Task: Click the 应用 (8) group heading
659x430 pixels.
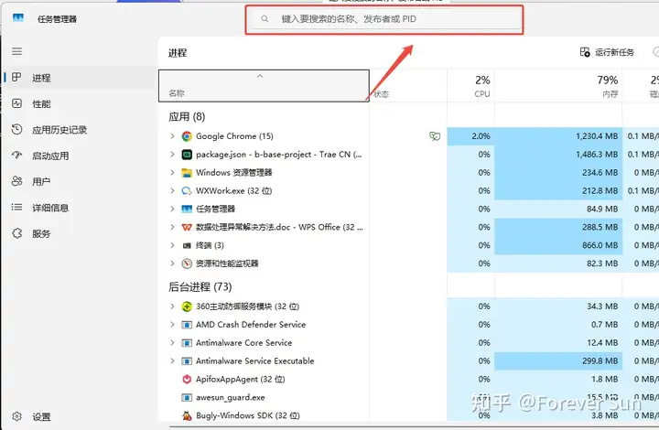Action: (187, 117)
